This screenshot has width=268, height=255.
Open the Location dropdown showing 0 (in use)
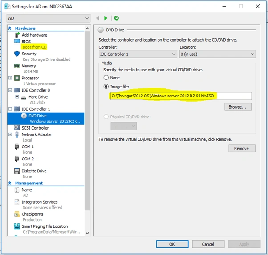pyautogui.click(x=217, y=54)
